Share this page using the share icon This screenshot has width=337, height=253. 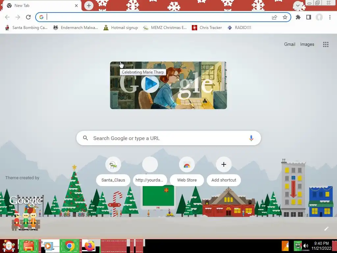pos(274,17)
